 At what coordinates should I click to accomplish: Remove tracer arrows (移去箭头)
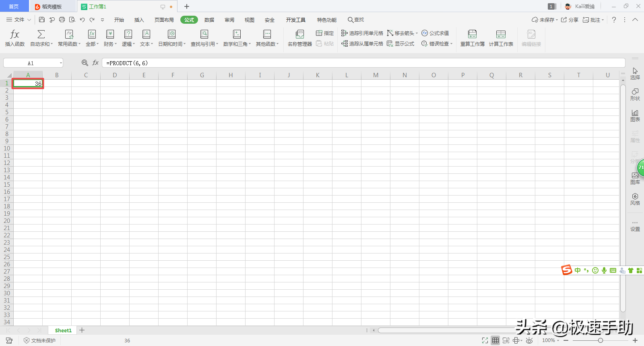402,33
